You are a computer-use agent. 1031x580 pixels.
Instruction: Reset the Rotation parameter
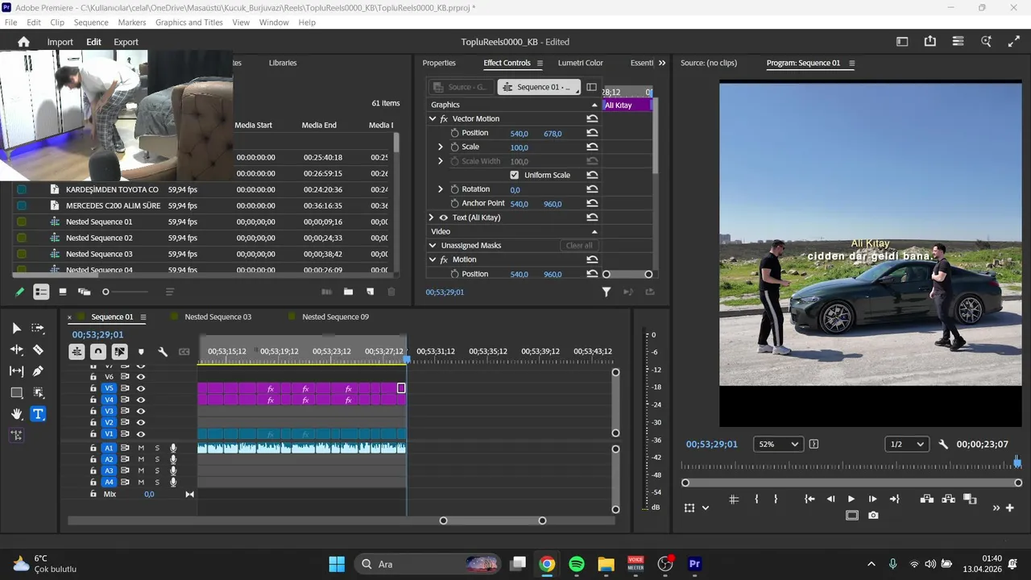coord(592,189)
